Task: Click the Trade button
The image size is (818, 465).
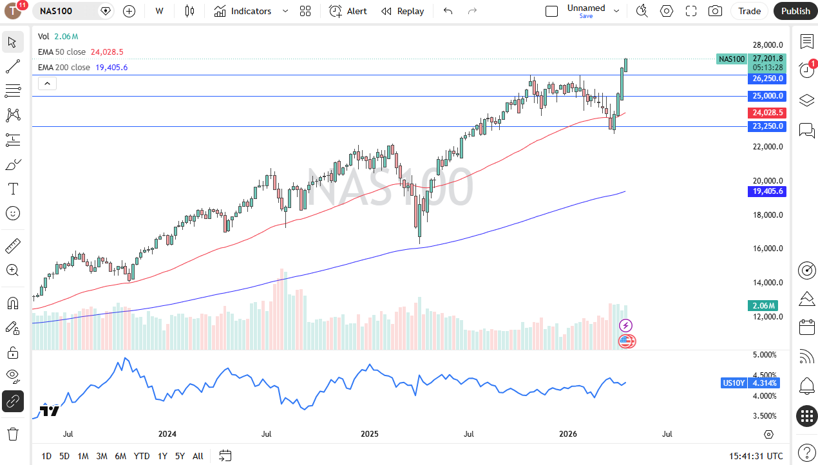Action: tap(749, 11)
